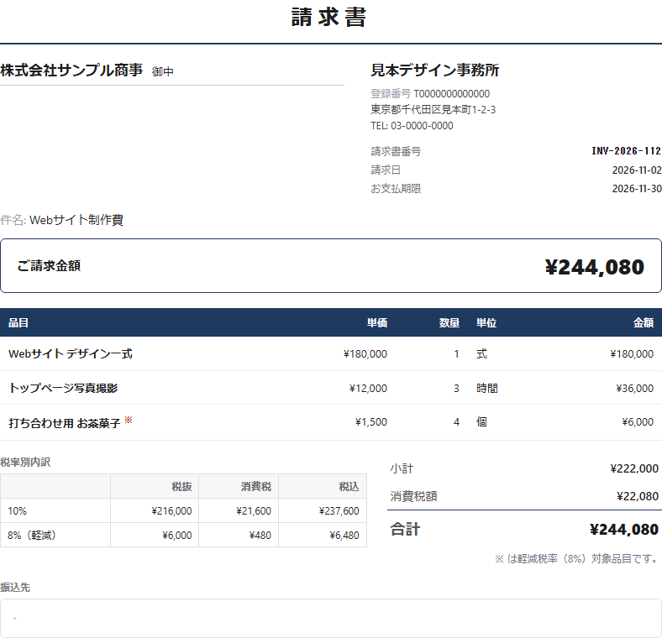
Task: Click tax ¥480 in 8% row
Action: 260,536
